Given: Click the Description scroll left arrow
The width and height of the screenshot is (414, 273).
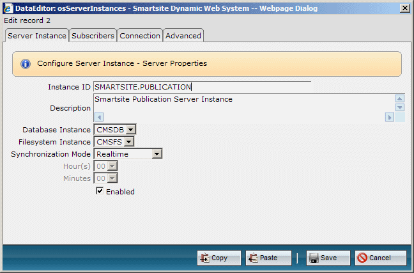Looking at the screenshot, I should pos(99,117).
